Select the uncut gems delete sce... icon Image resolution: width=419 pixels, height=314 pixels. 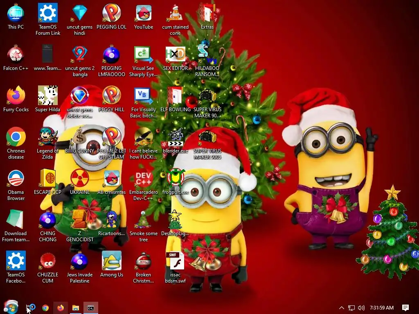click(80, 102)
